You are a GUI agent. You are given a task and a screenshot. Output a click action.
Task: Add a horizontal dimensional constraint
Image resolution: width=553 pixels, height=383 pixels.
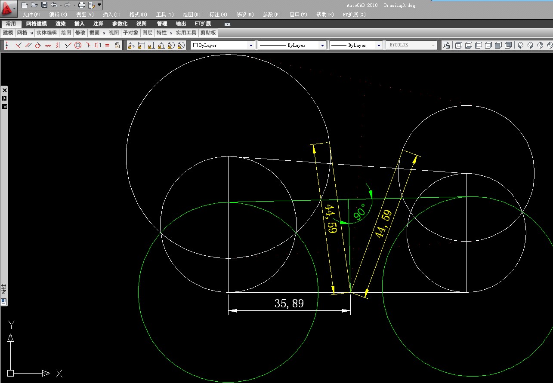[x=141, y=45]
